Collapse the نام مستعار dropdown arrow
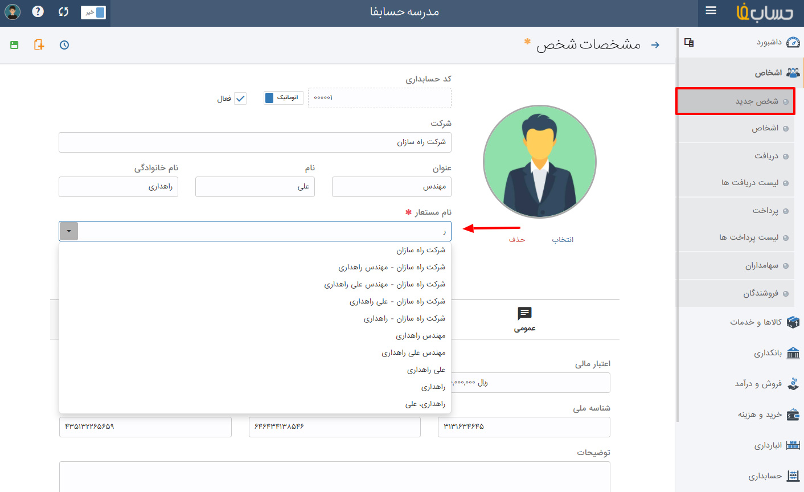Image resolution: width=804 pixels, height=492 pixels. [x=69, y=231]
